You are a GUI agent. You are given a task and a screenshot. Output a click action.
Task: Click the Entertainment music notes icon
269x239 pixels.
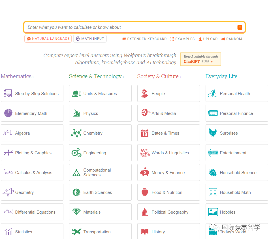pyautogui.click(x=213, y=153)
